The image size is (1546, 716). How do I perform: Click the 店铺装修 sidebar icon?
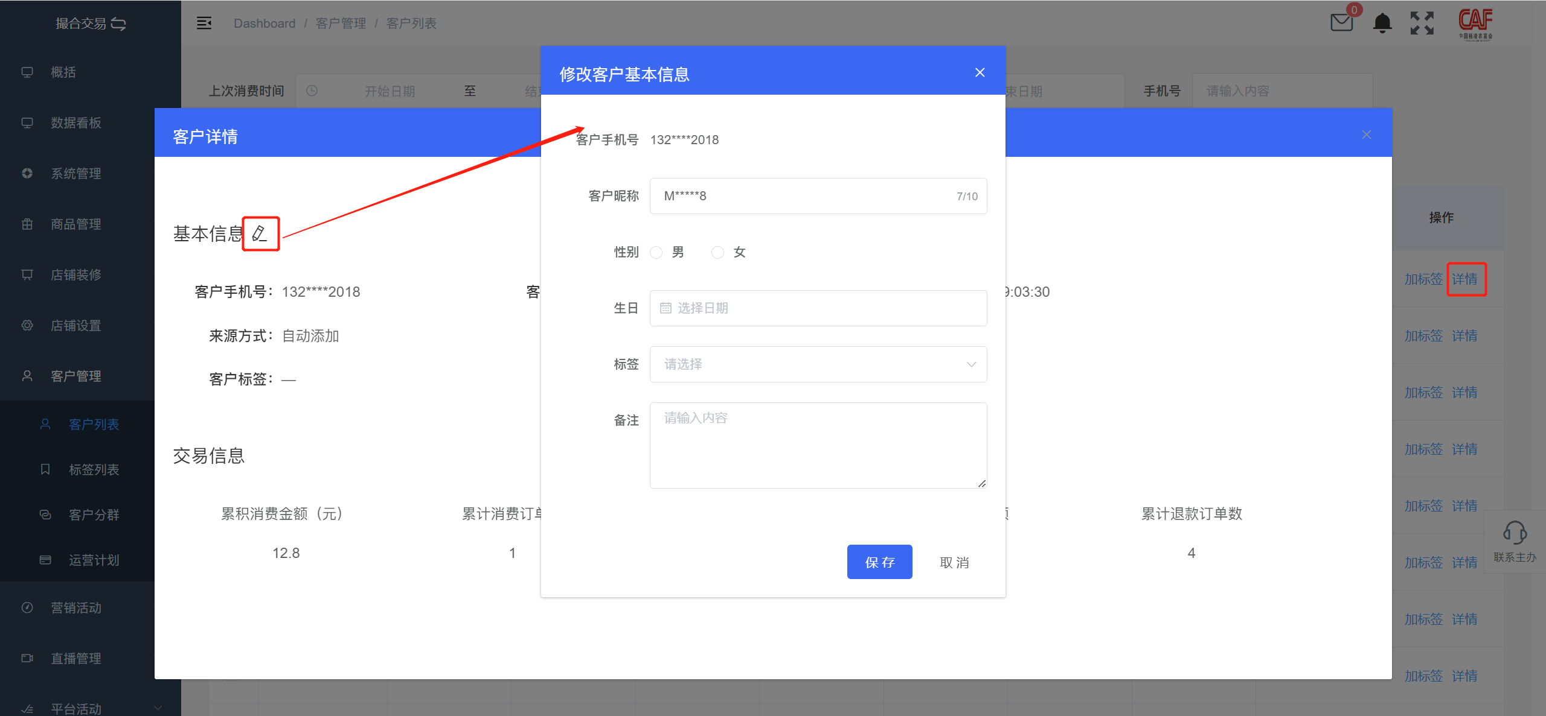tap(27, 275)
